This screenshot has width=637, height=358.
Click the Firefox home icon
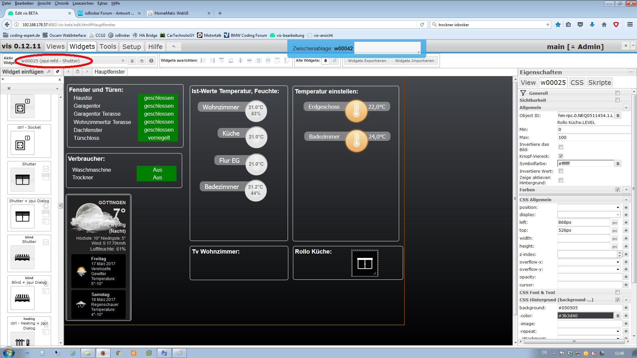tap(604, 25)
